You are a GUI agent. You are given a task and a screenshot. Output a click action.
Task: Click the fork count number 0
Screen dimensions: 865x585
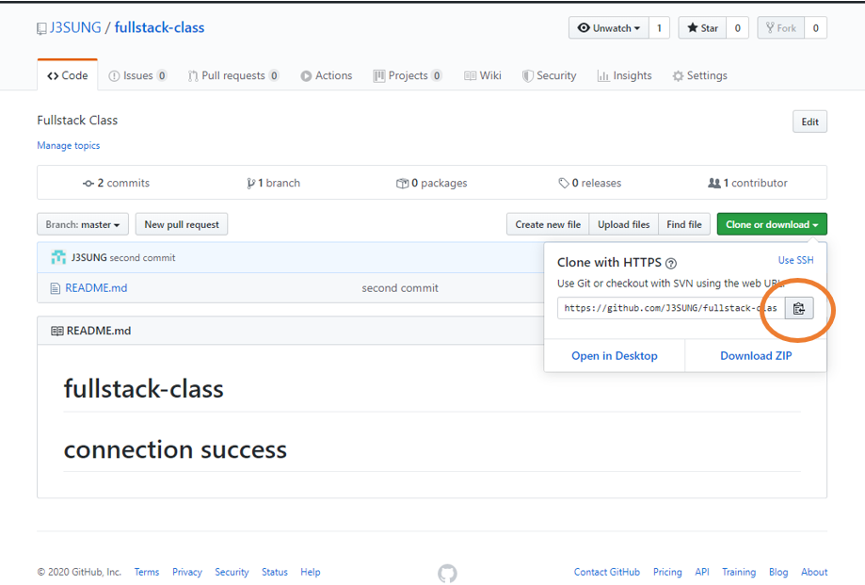coord(815,28)
